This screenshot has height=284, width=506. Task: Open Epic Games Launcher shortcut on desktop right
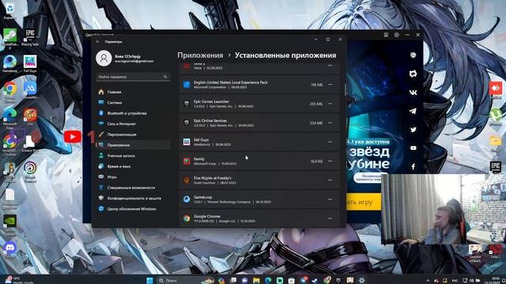(x=496, y=168)
